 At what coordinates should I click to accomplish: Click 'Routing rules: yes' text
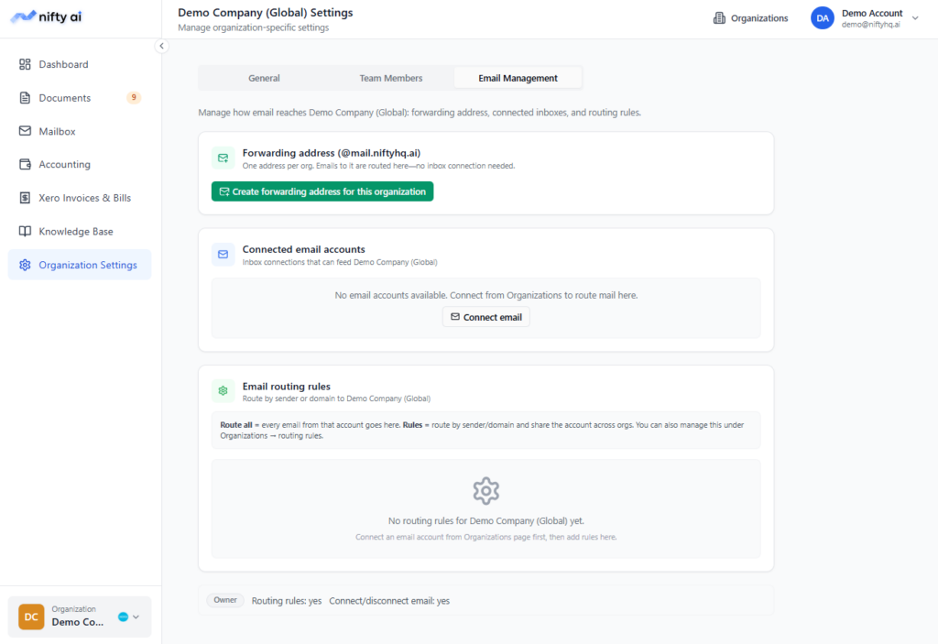click(x=287, y=601)
